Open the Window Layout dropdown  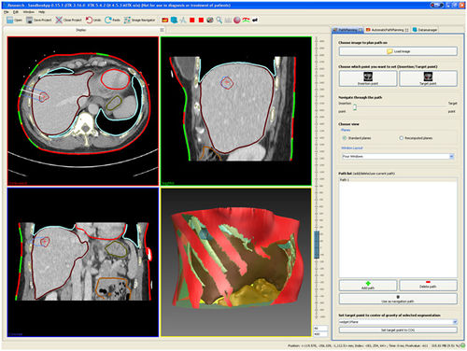(398, 157)
